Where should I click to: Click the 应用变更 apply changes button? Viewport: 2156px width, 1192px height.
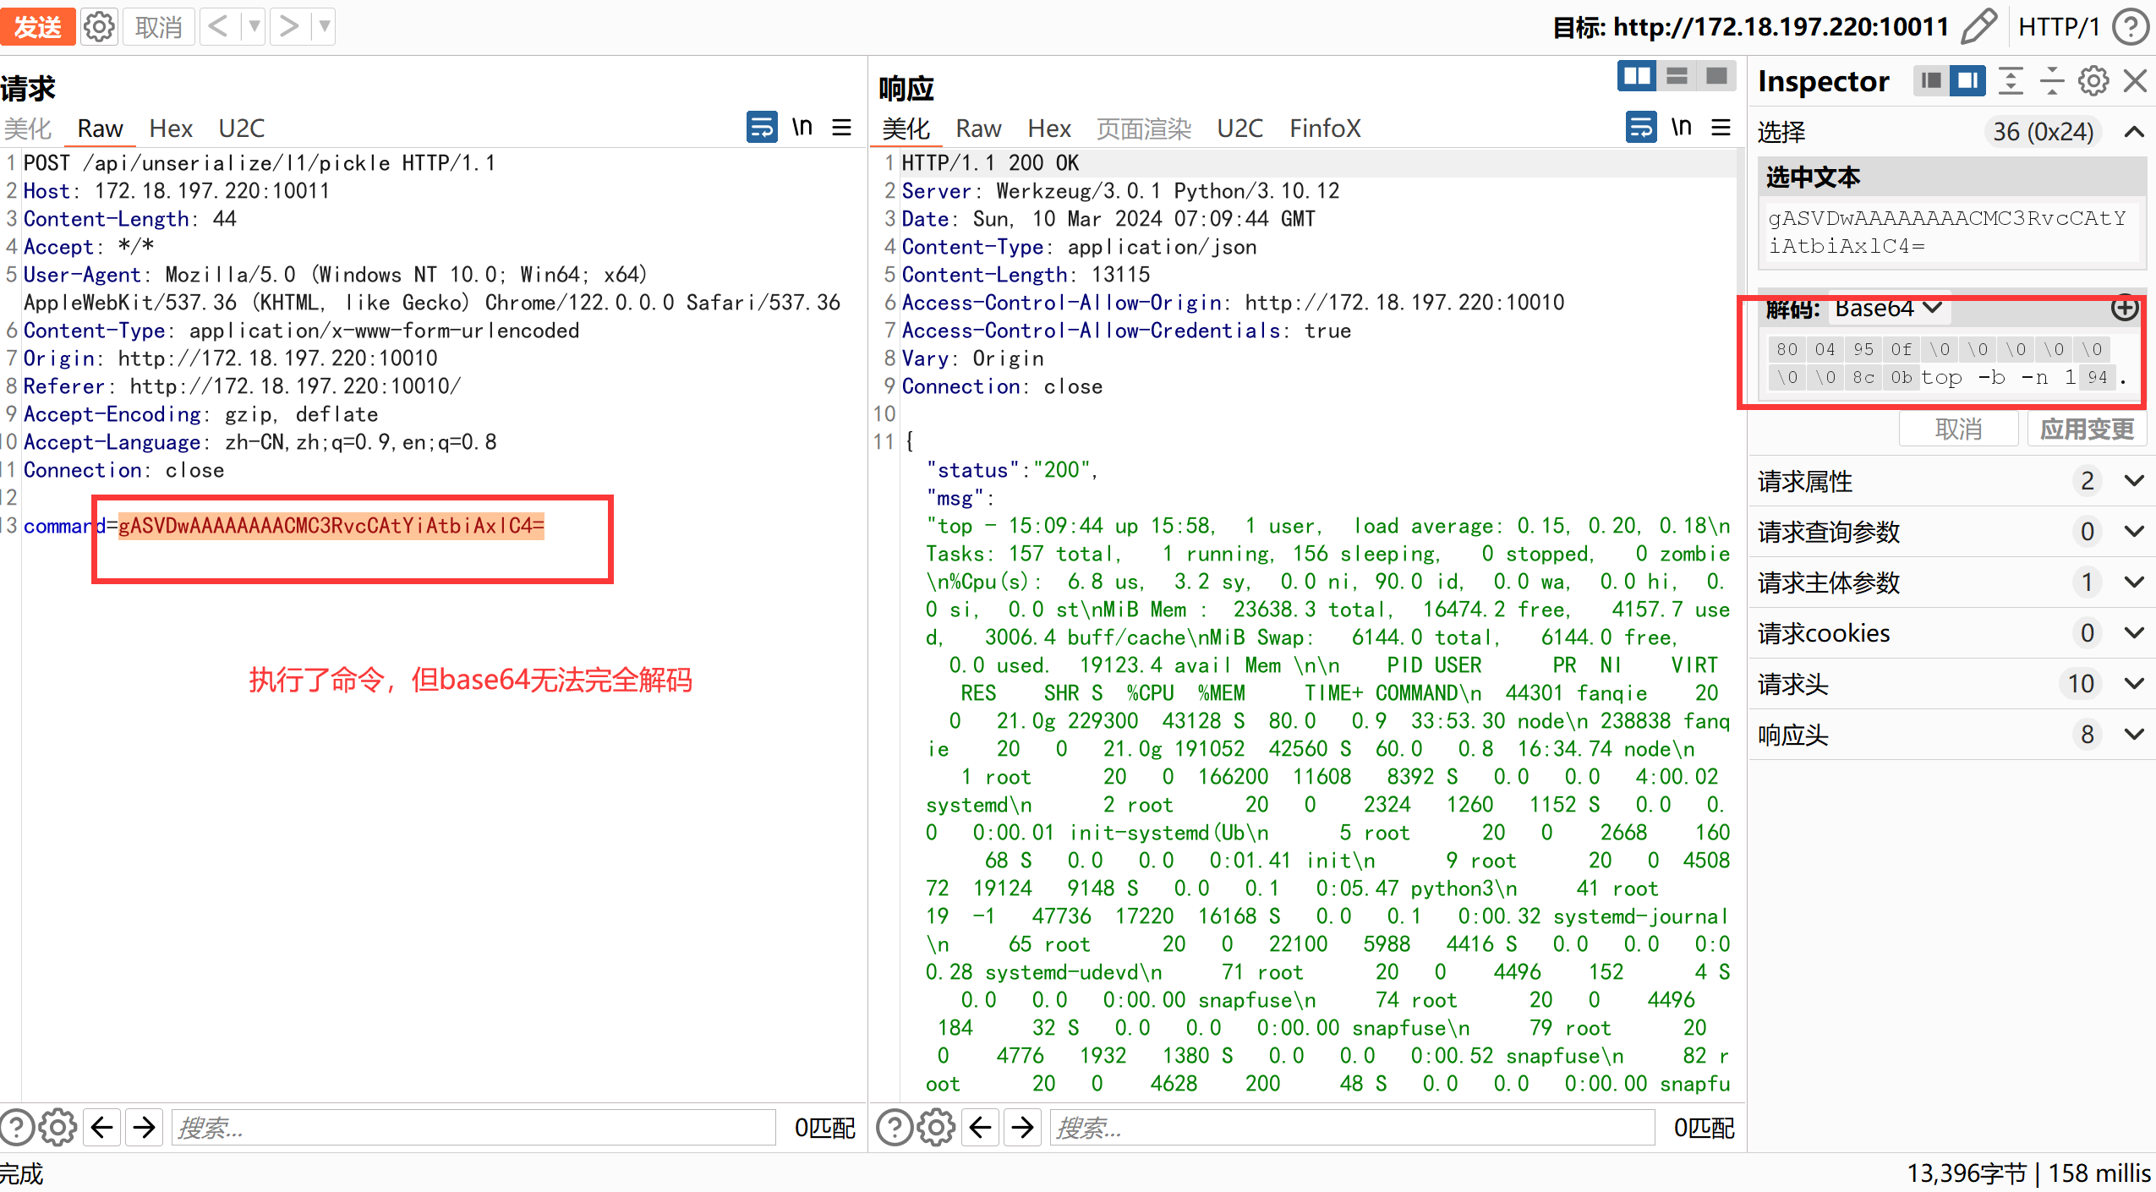pyautogui.click(x=2087, y=429)
